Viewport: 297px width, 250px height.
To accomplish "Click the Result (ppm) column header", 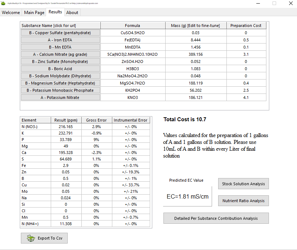I will pos(66,120).
